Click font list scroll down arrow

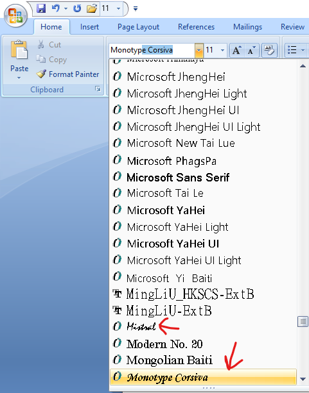click(303, 379)
